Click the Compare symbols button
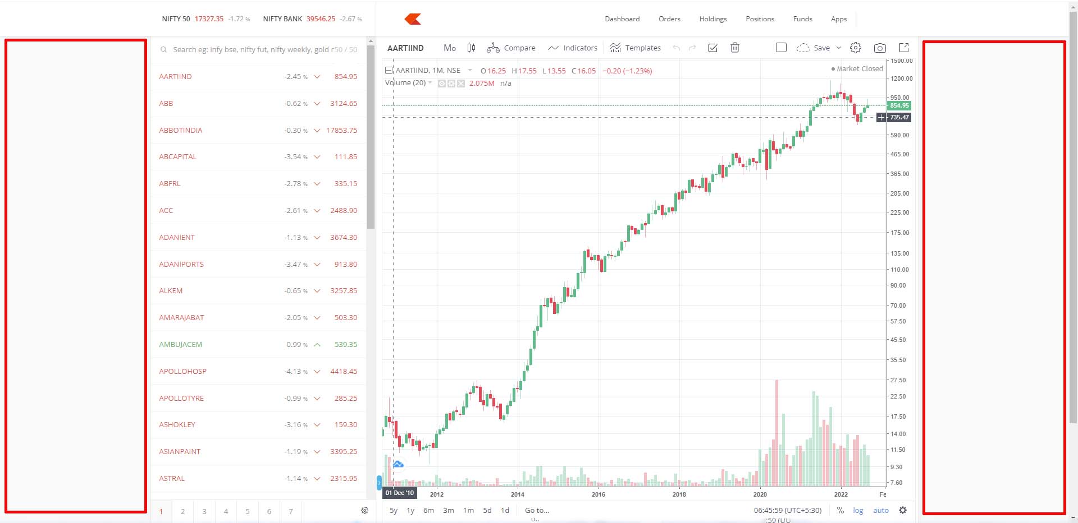 click(x=511, y=48)
